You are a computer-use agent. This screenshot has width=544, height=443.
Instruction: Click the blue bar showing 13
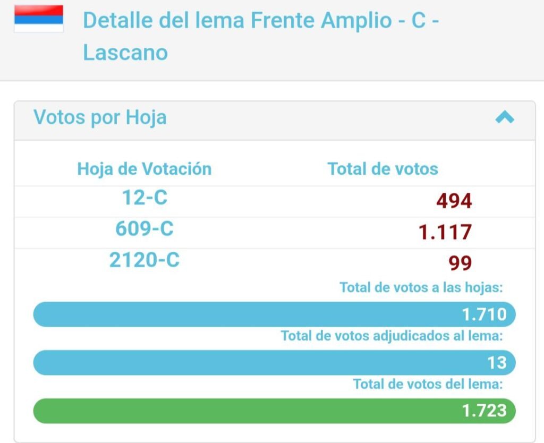[275, 362]
